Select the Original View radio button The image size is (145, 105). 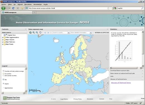(6, 35)
